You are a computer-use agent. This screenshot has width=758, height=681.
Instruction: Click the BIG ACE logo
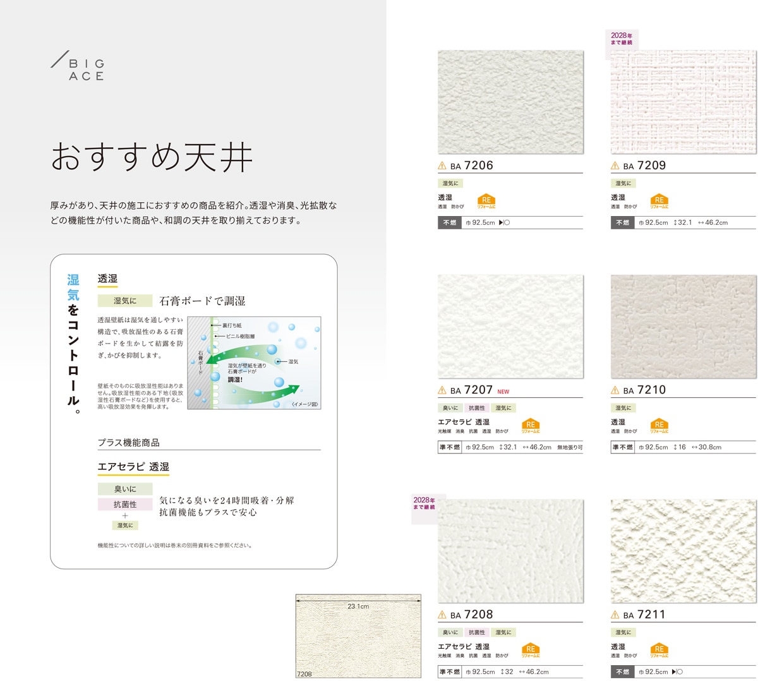(x=78, y=68)
